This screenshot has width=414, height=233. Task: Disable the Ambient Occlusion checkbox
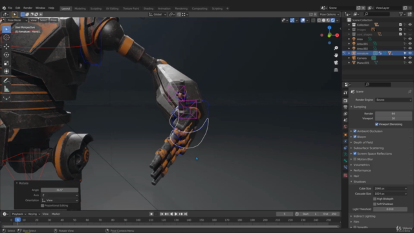coord(355,131)
